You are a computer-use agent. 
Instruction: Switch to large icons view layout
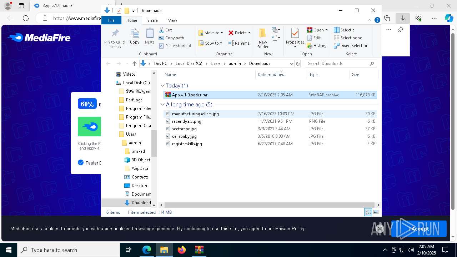point(376,212)
